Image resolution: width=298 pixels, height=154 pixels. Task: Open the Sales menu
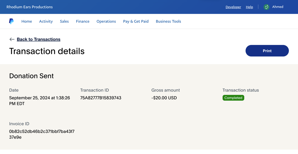64,21
